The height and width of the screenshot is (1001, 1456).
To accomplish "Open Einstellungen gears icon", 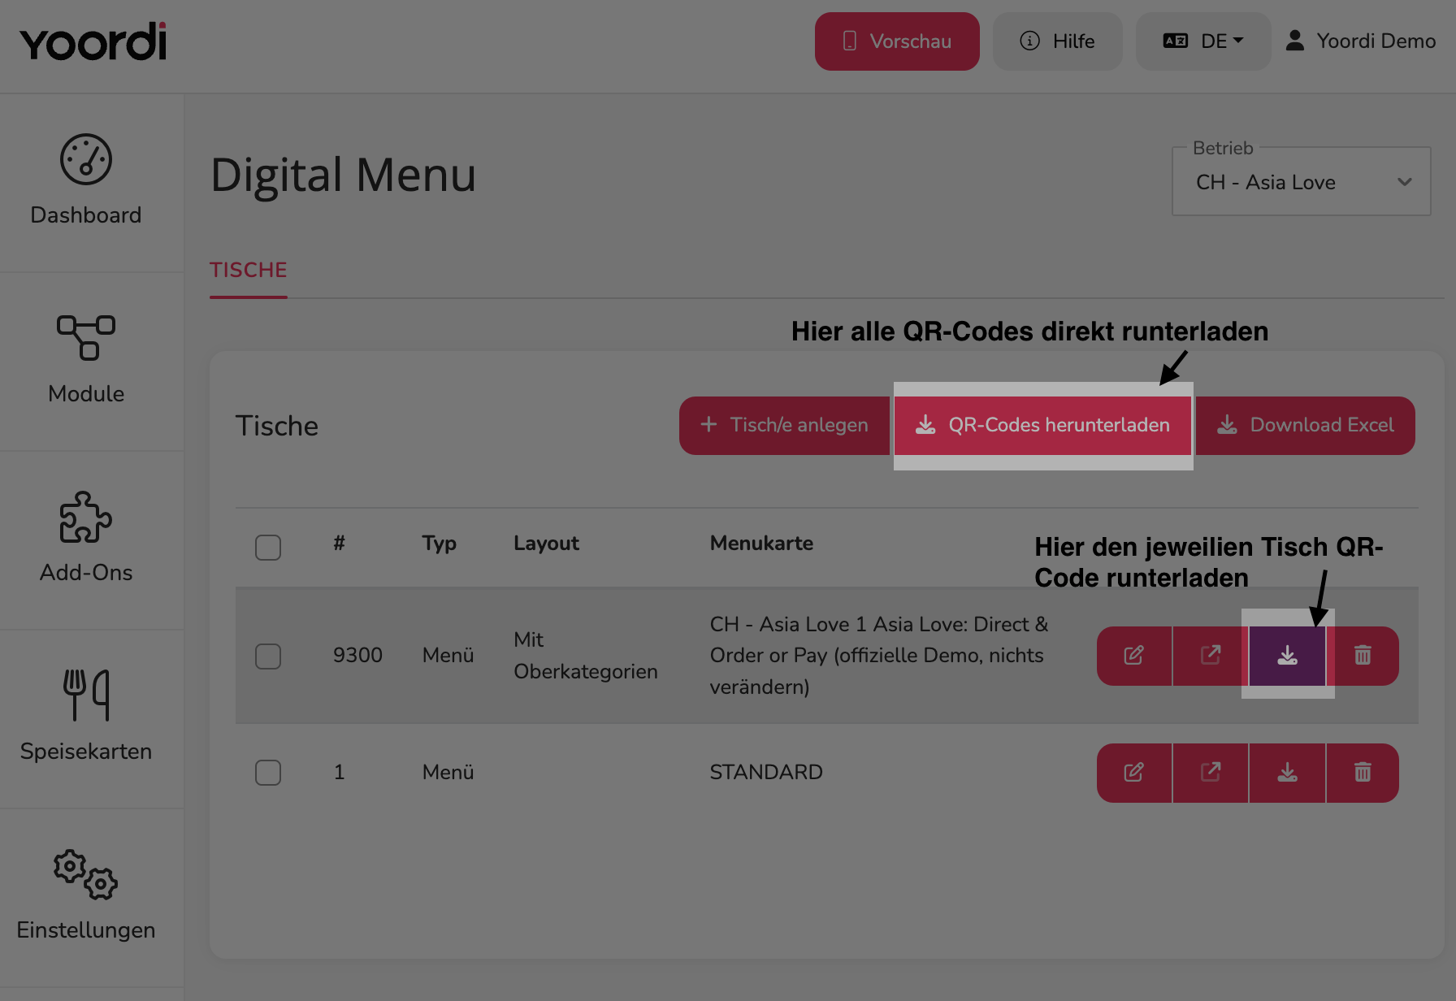I will pyautogui.click(x=86, y=874).
